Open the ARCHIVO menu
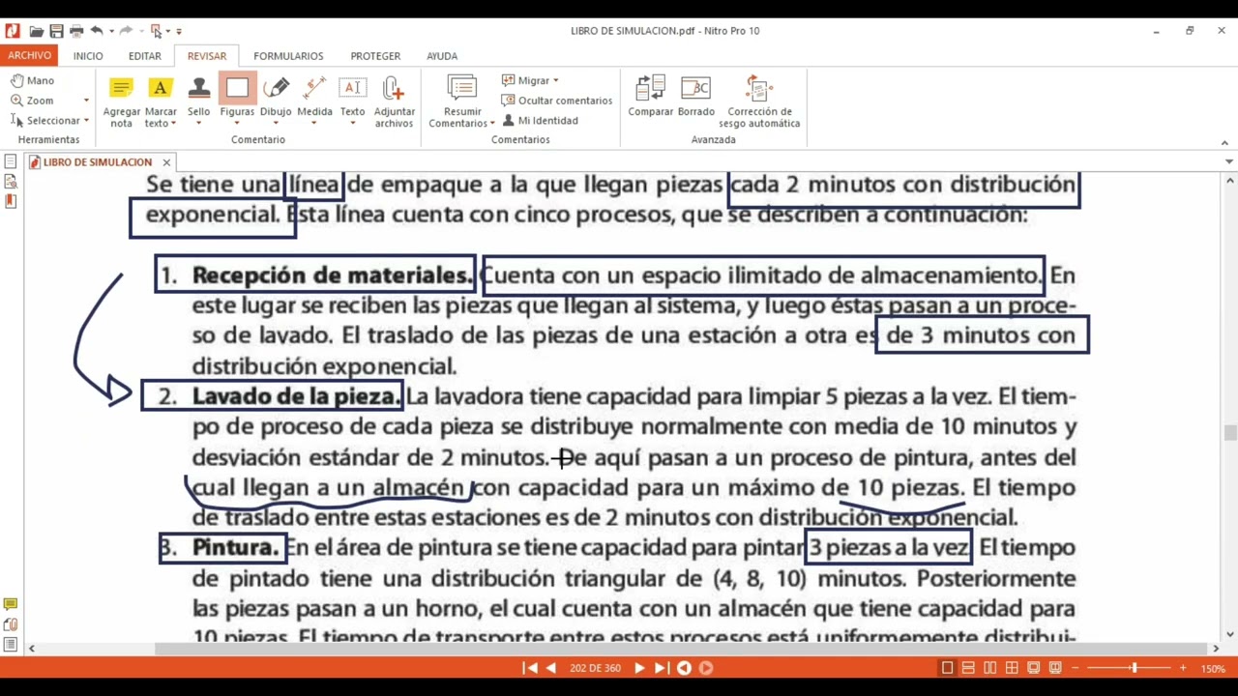 click(29, 56)
